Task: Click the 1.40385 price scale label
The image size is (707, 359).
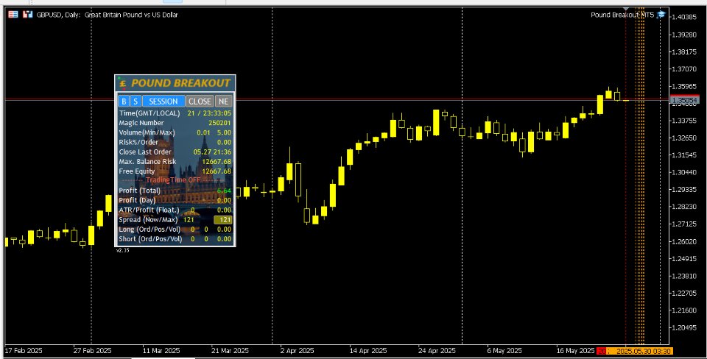Action: point(684,17)
